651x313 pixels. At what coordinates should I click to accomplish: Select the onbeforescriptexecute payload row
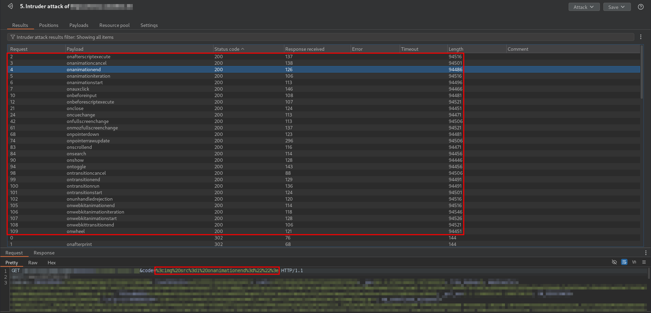(x=324, y=102)
